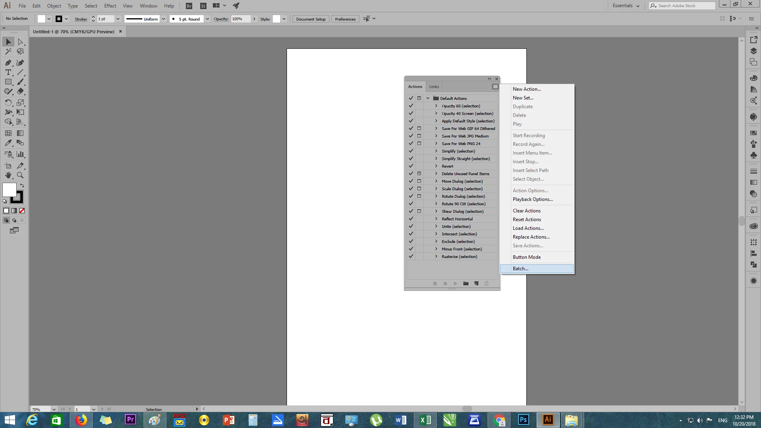Switch to the Links tab
Viewport: 761px width, 428px height.
[434, 86]
